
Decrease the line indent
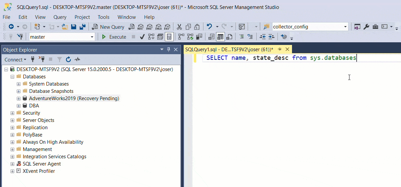point(263,37)
